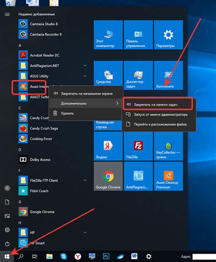Click the Яндекс tile

point(108,146)
